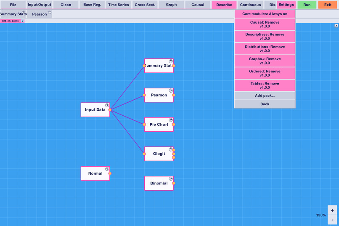Open the Input/Output menu
The height and width of the screenshot is (226, 339).
coord(40,5)
